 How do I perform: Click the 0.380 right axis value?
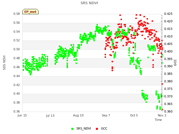[168, 81]
